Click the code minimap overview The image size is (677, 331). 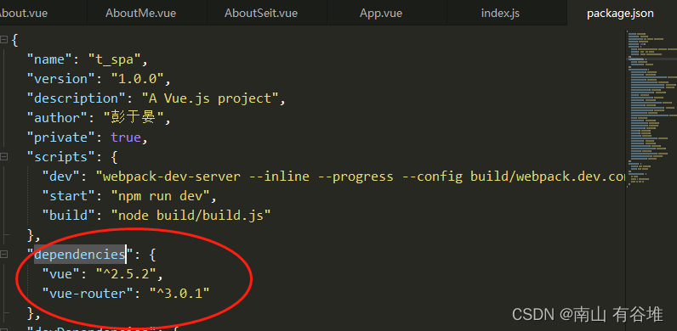tap(652, 109)
